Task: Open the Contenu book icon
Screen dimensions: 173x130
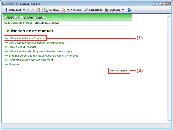Action: click(46, 10)
